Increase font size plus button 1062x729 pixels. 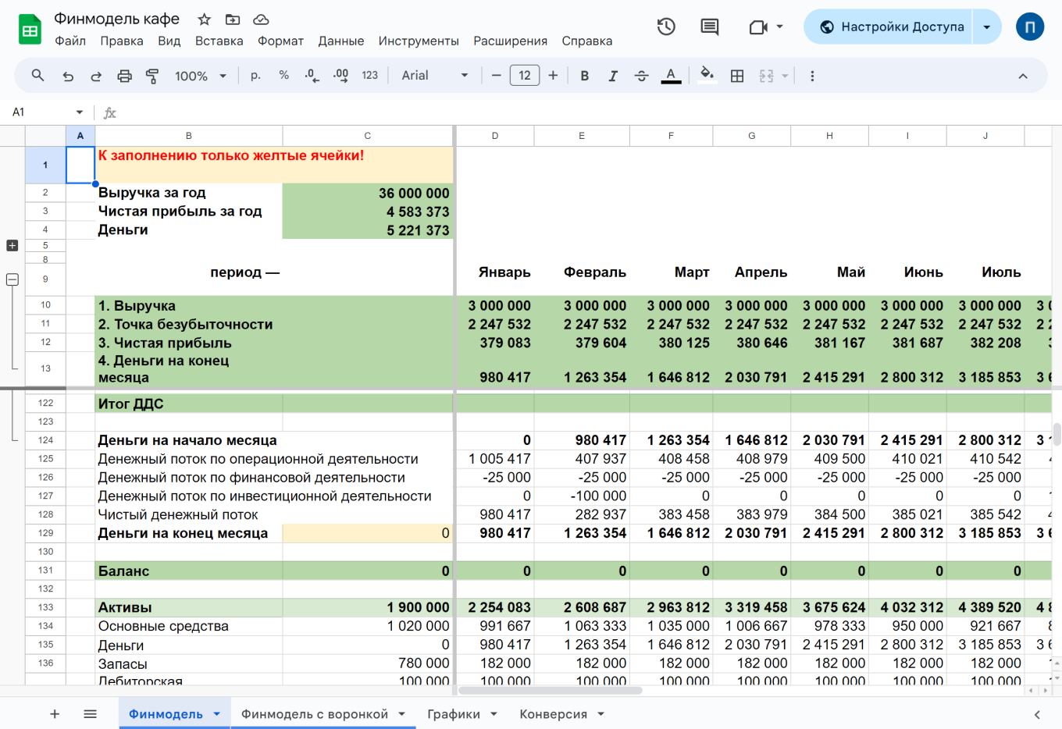[553, 76]
